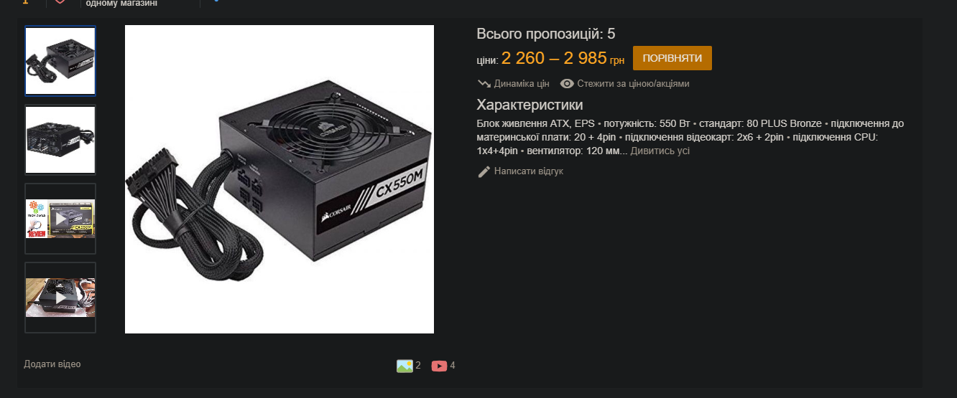
Task: Enlarge the main Corsair CX550M product image
Action: (x=279, y=179)
